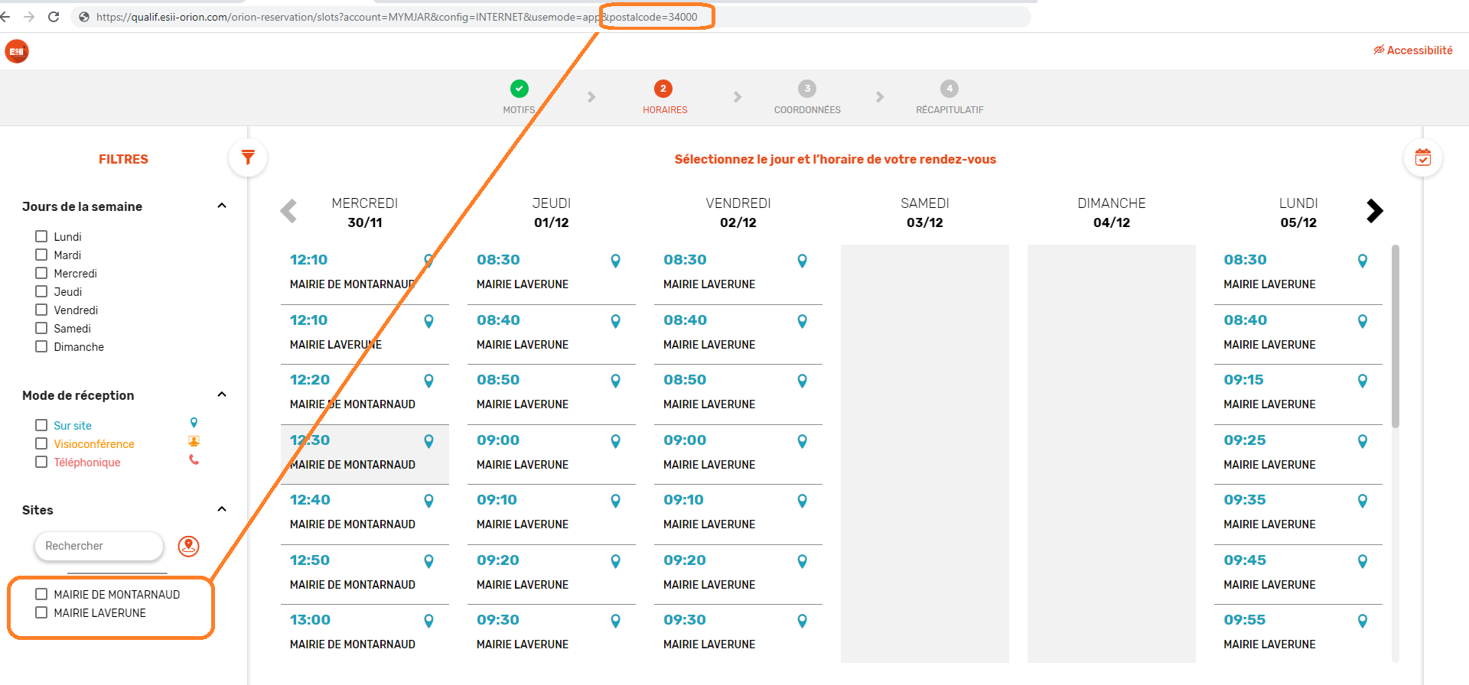The height and width of the screenshot is (685, 1469).
Task: Check the Samedi filter
Action: [41, 328]
